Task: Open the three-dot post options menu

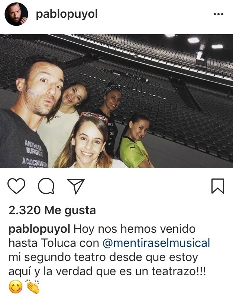Action: (219, 14)
